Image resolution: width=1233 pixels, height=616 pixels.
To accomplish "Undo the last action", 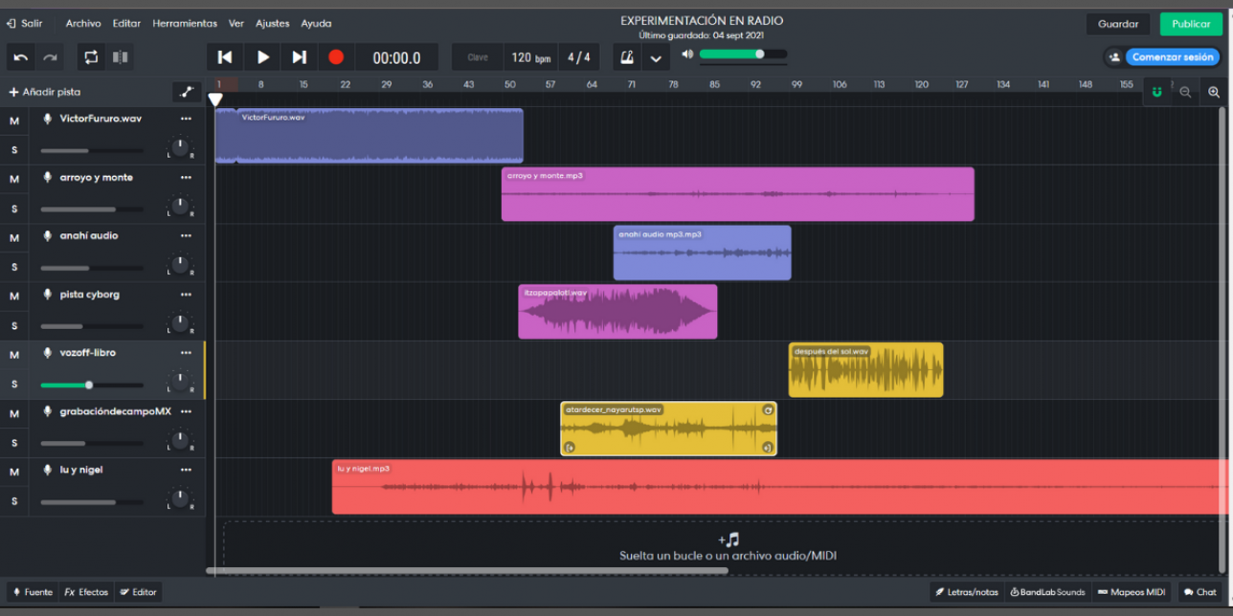I will pos(21,57).
